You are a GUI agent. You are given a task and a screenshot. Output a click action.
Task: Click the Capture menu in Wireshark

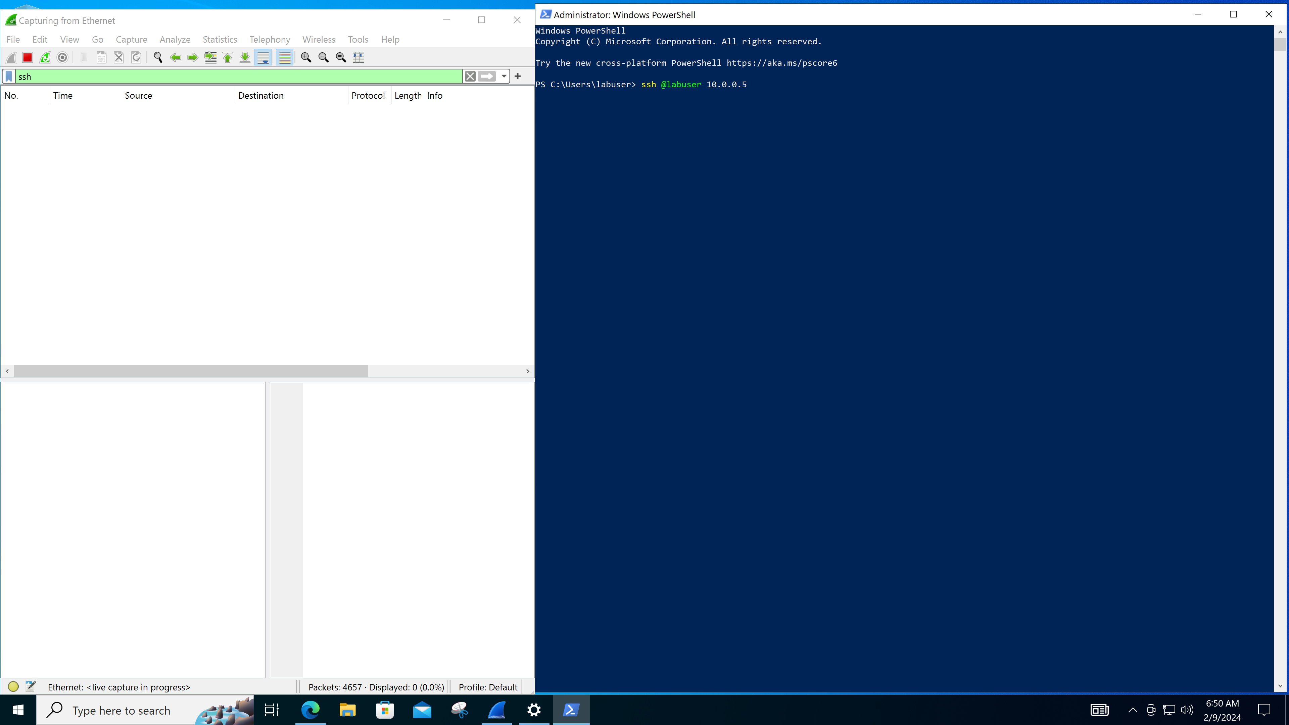point(131,39)
